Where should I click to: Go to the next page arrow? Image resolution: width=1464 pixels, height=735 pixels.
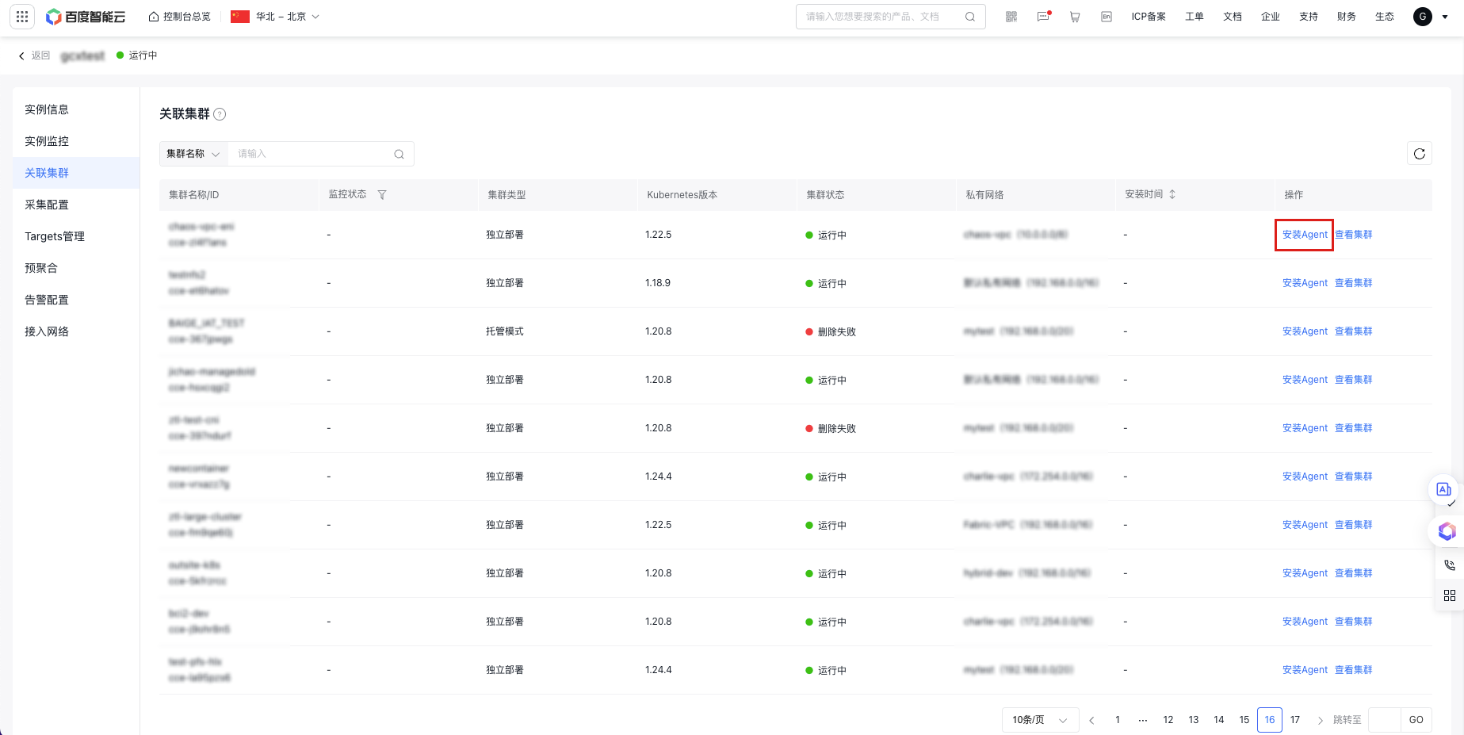1321,720
